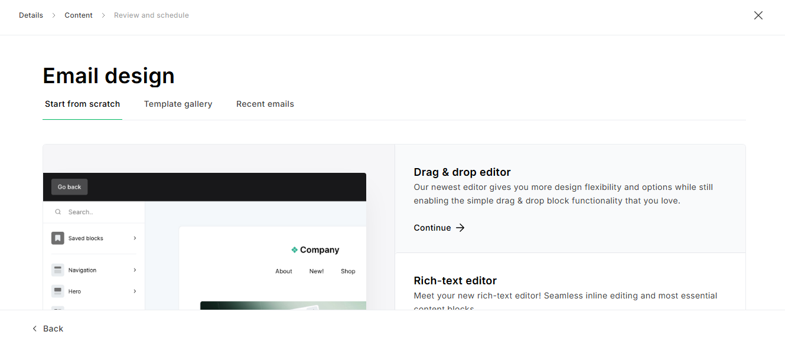
Task: Click the Back button at bottom
Action: (x=47, y=329)
